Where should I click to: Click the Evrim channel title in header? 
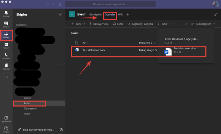[x=82, y=14]
